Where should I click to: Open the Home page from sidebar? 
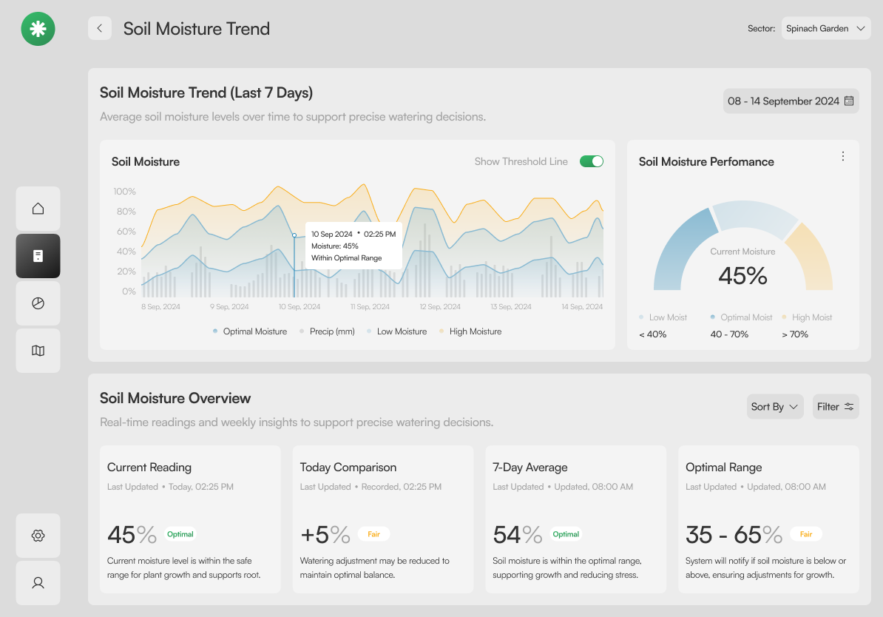[38, 209]
